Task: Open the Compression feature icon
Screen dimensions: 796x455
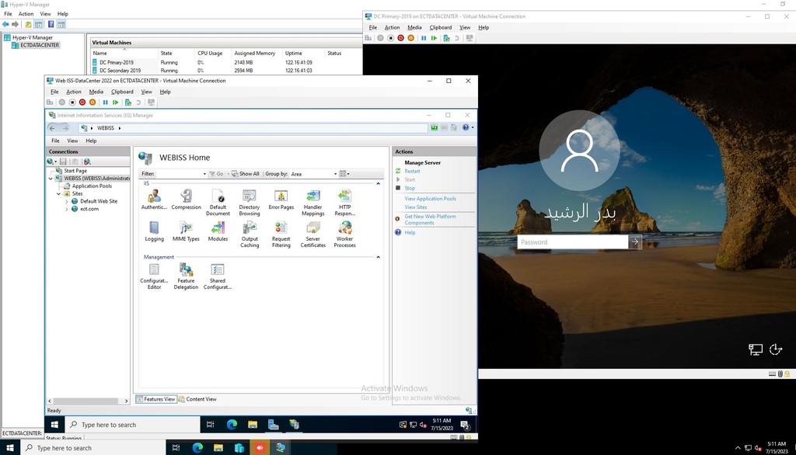Action: click(186, 200)
